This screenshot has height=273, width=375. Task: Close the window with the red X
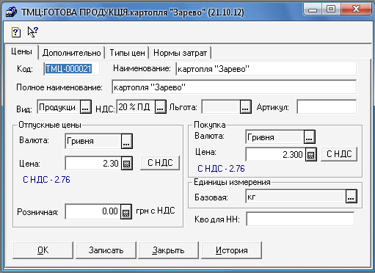point(356,10)
